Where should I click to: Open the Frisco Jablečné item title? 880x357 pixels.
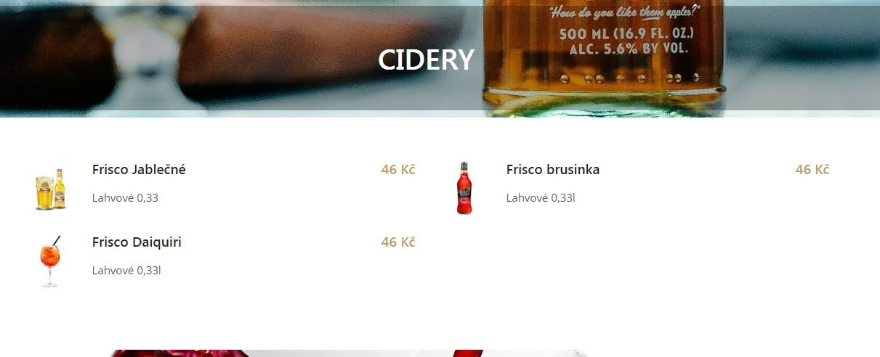[x=139, y=170]
